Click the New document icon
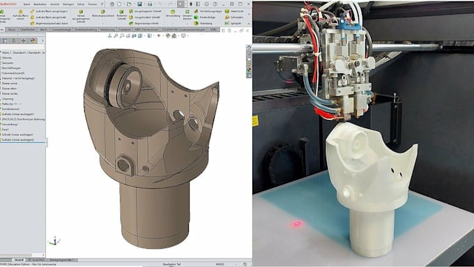 point(119,4)
